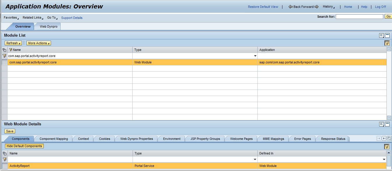392x171 pixels.
Task: Open the Related Links menu
Action: click(33, 18)
